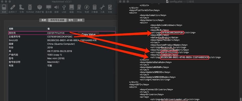Open the 磁盘 disk toolbar icon

72,9
